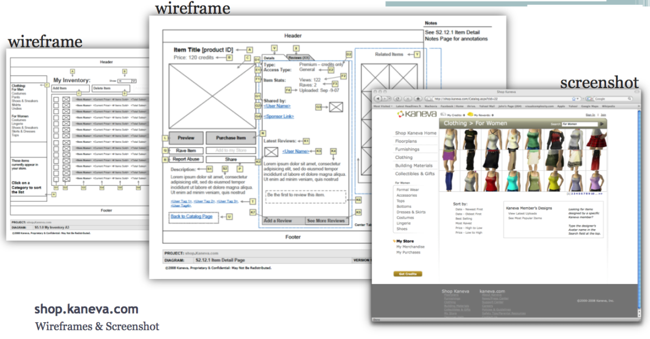Sort by Price - High to Low

point(469,228)
